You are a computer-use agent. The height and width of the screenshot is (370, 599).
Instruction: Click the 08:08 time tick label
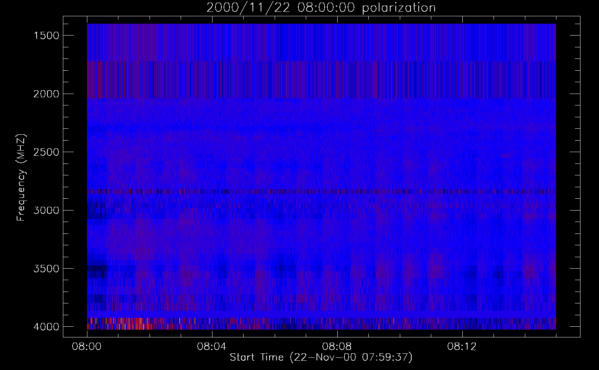click(x=337, y=347)
